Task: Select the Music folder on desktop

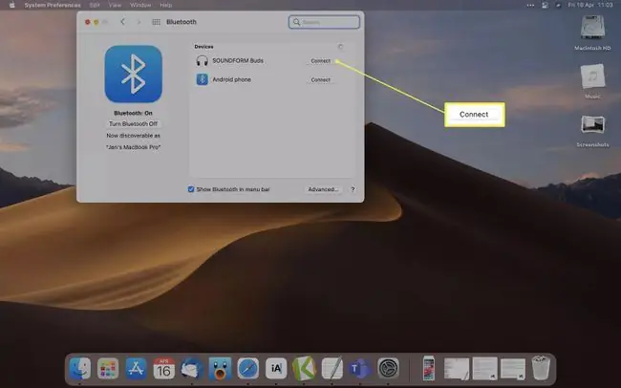Action: point(592,76)
